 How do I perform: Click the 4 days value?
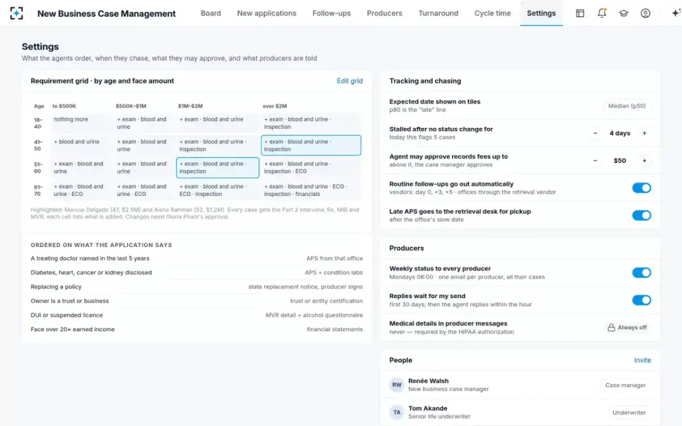click(619, 133)
